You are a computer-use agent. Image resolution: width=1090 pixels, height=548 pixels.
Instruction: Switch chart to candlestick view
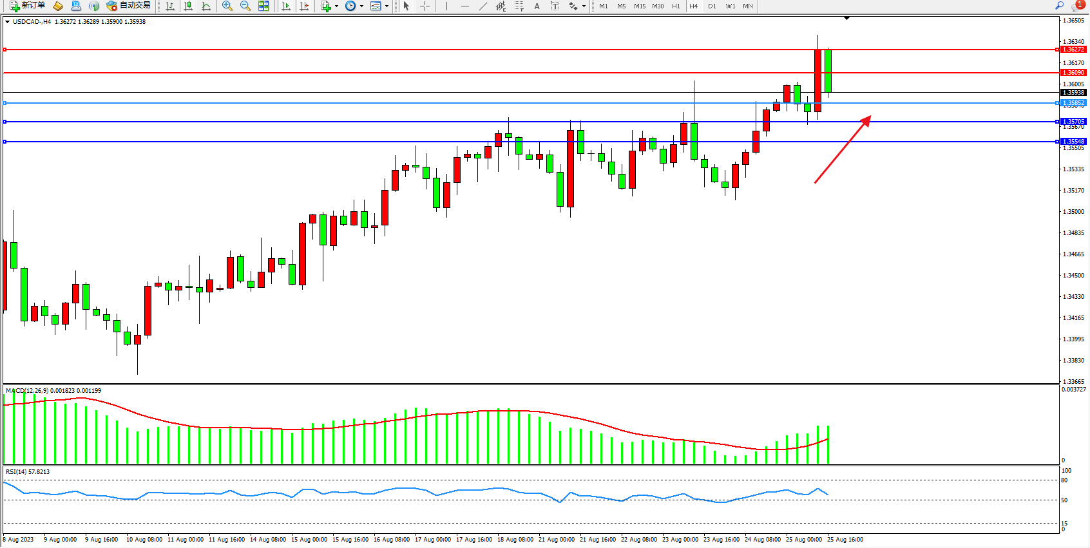(x=188, y=6)
